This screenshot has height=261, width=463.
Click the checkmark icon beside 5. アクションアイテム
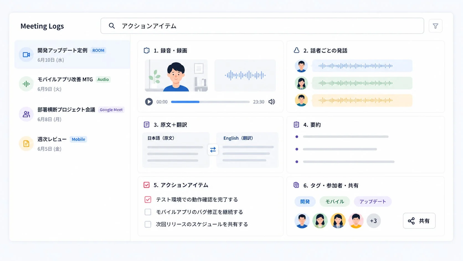[x=146, y=185]
